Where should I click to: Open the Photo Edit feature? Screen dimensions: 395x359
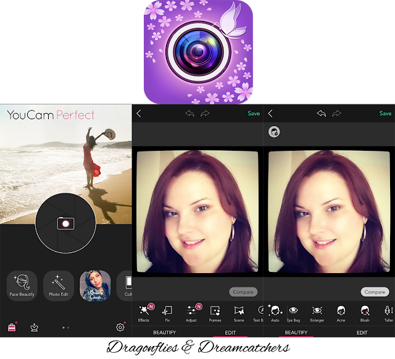[x=59, y=286]
